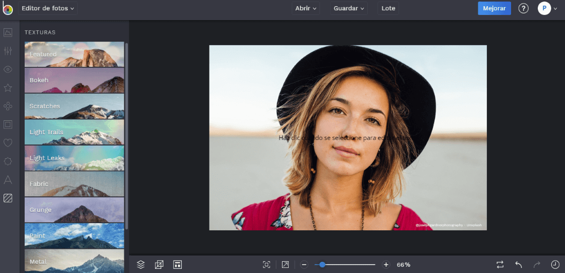Click the zoom slider handle
Screen dimensions: 565x273
click(322, 264)
